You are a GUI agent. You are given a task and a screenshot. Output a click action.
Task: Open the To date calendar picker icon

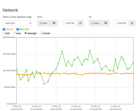tap(106, 23)
